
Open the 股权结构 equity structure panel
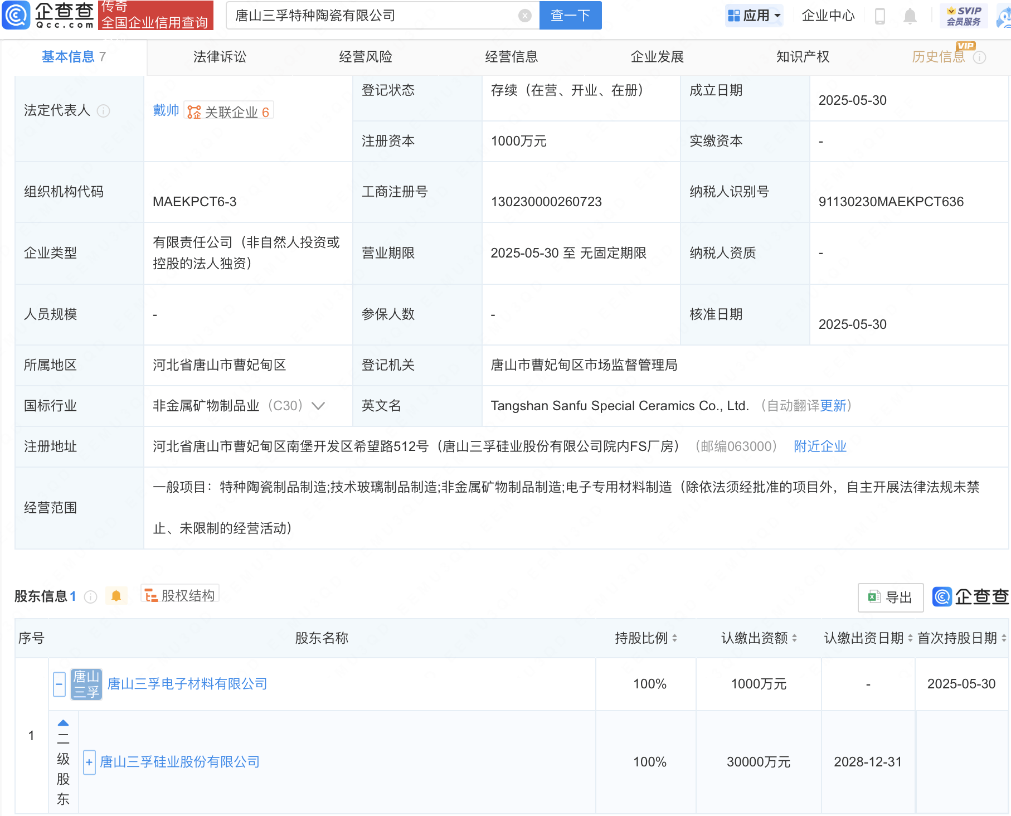[x=179, y=594]
